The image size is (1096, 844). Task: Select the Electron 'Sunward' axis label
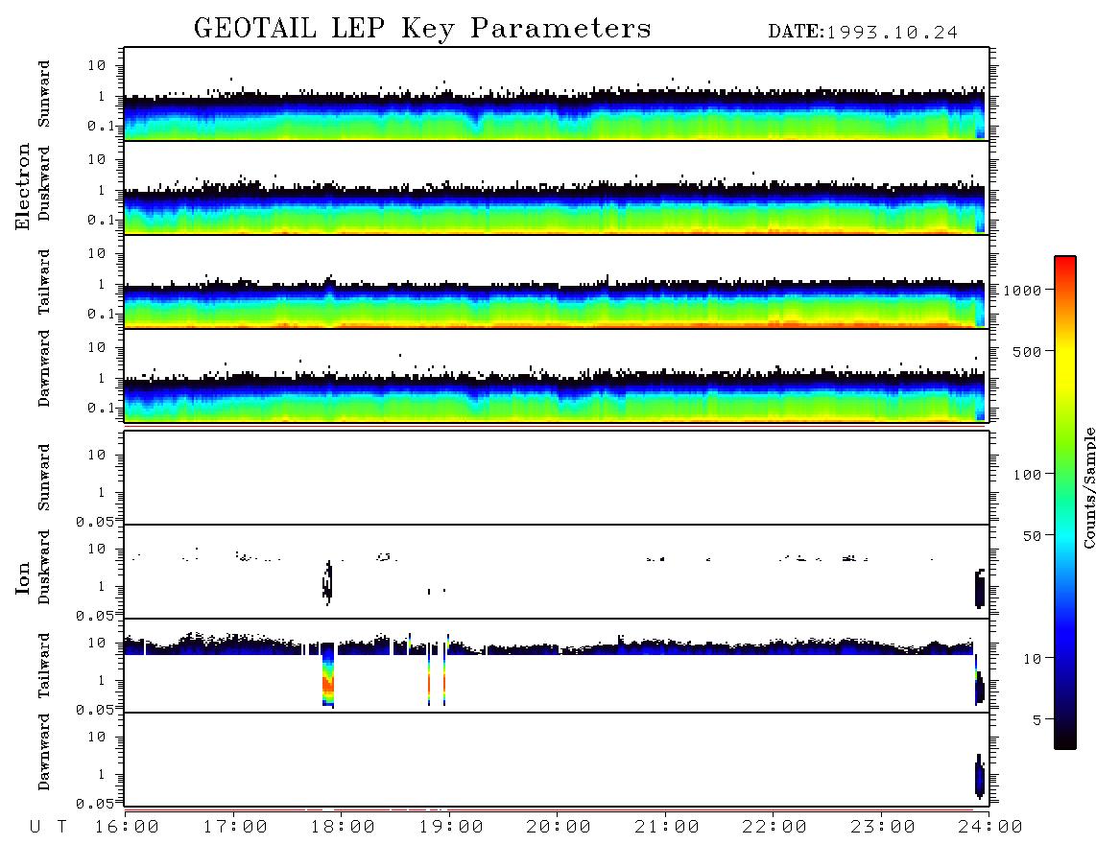[43, 94]
